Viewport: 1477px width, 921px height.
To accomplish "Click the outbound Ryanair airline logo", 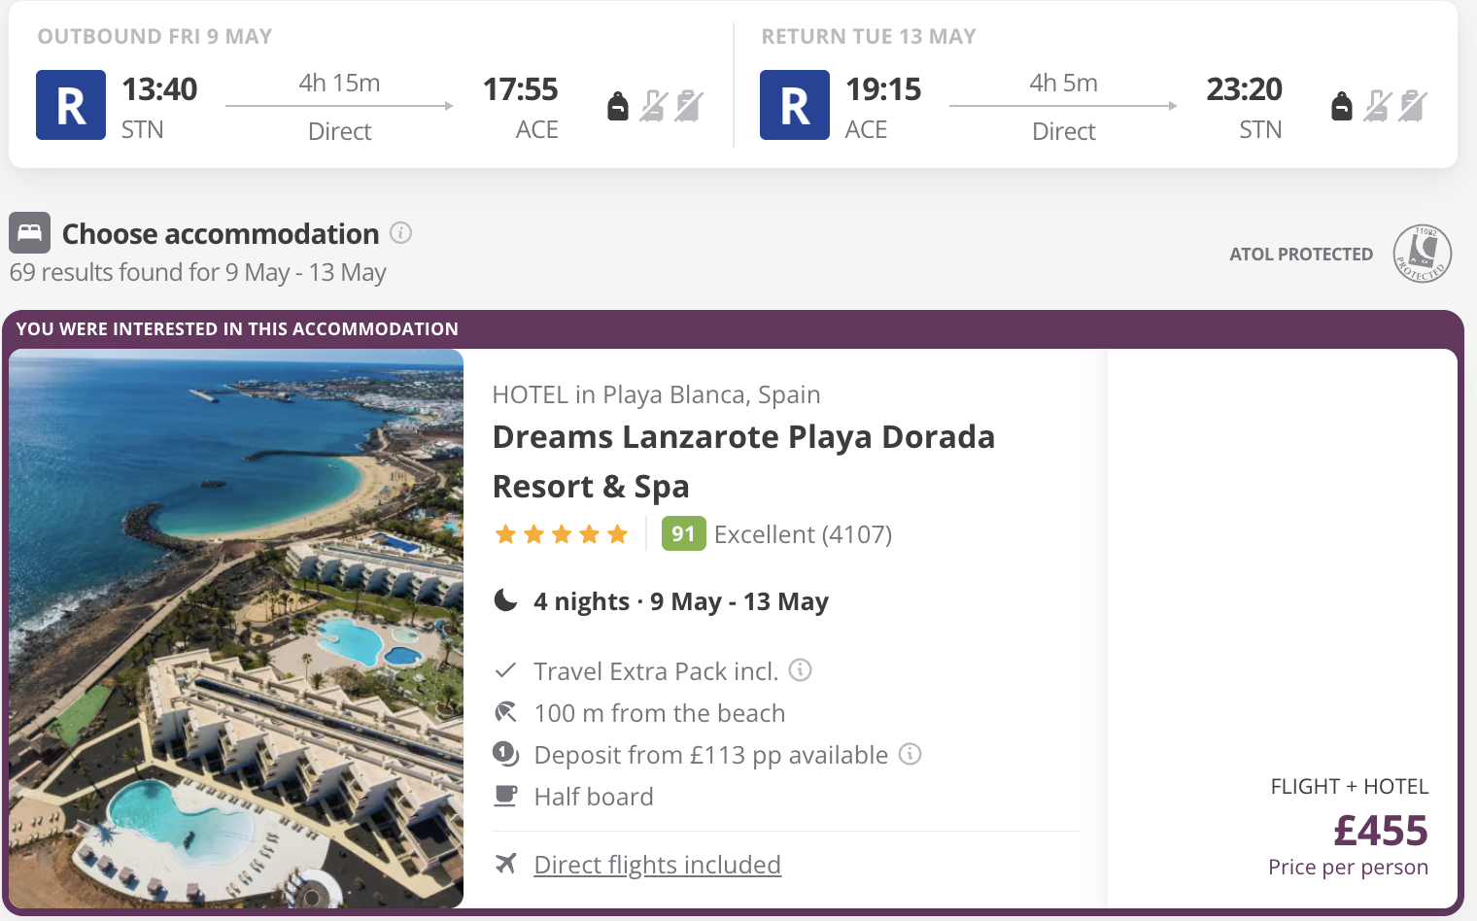I will [x=71, y=105].
